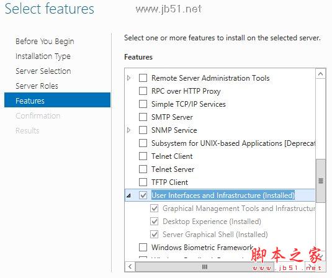This screenshot has width=332, height=278.
Task: Check Subsystem for UNIX-based Applications checkbox
Action: coord(143,143)
